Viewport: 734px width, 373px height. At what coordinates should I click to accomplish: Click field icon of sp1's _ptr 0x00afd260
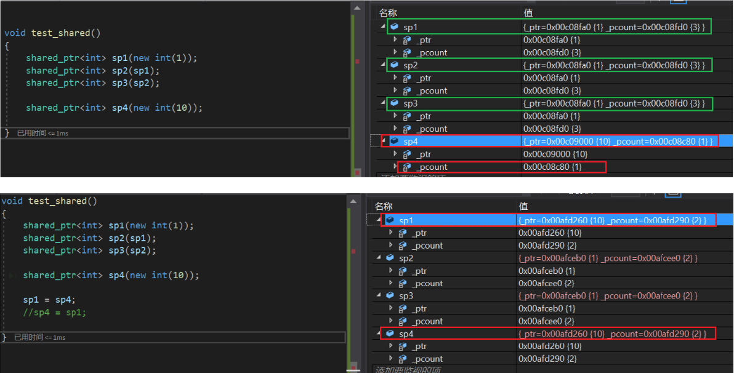pos(402,233)
